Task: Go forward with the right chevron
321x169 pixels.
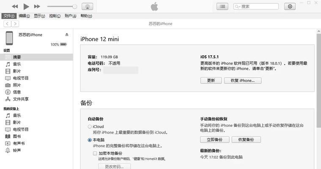Action: 15,24
